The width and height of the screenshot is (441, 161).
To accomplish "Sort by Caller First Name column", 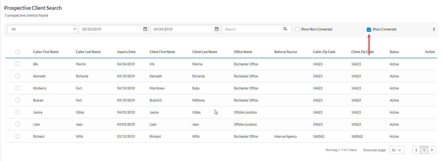I will click(x=46, y=52).
